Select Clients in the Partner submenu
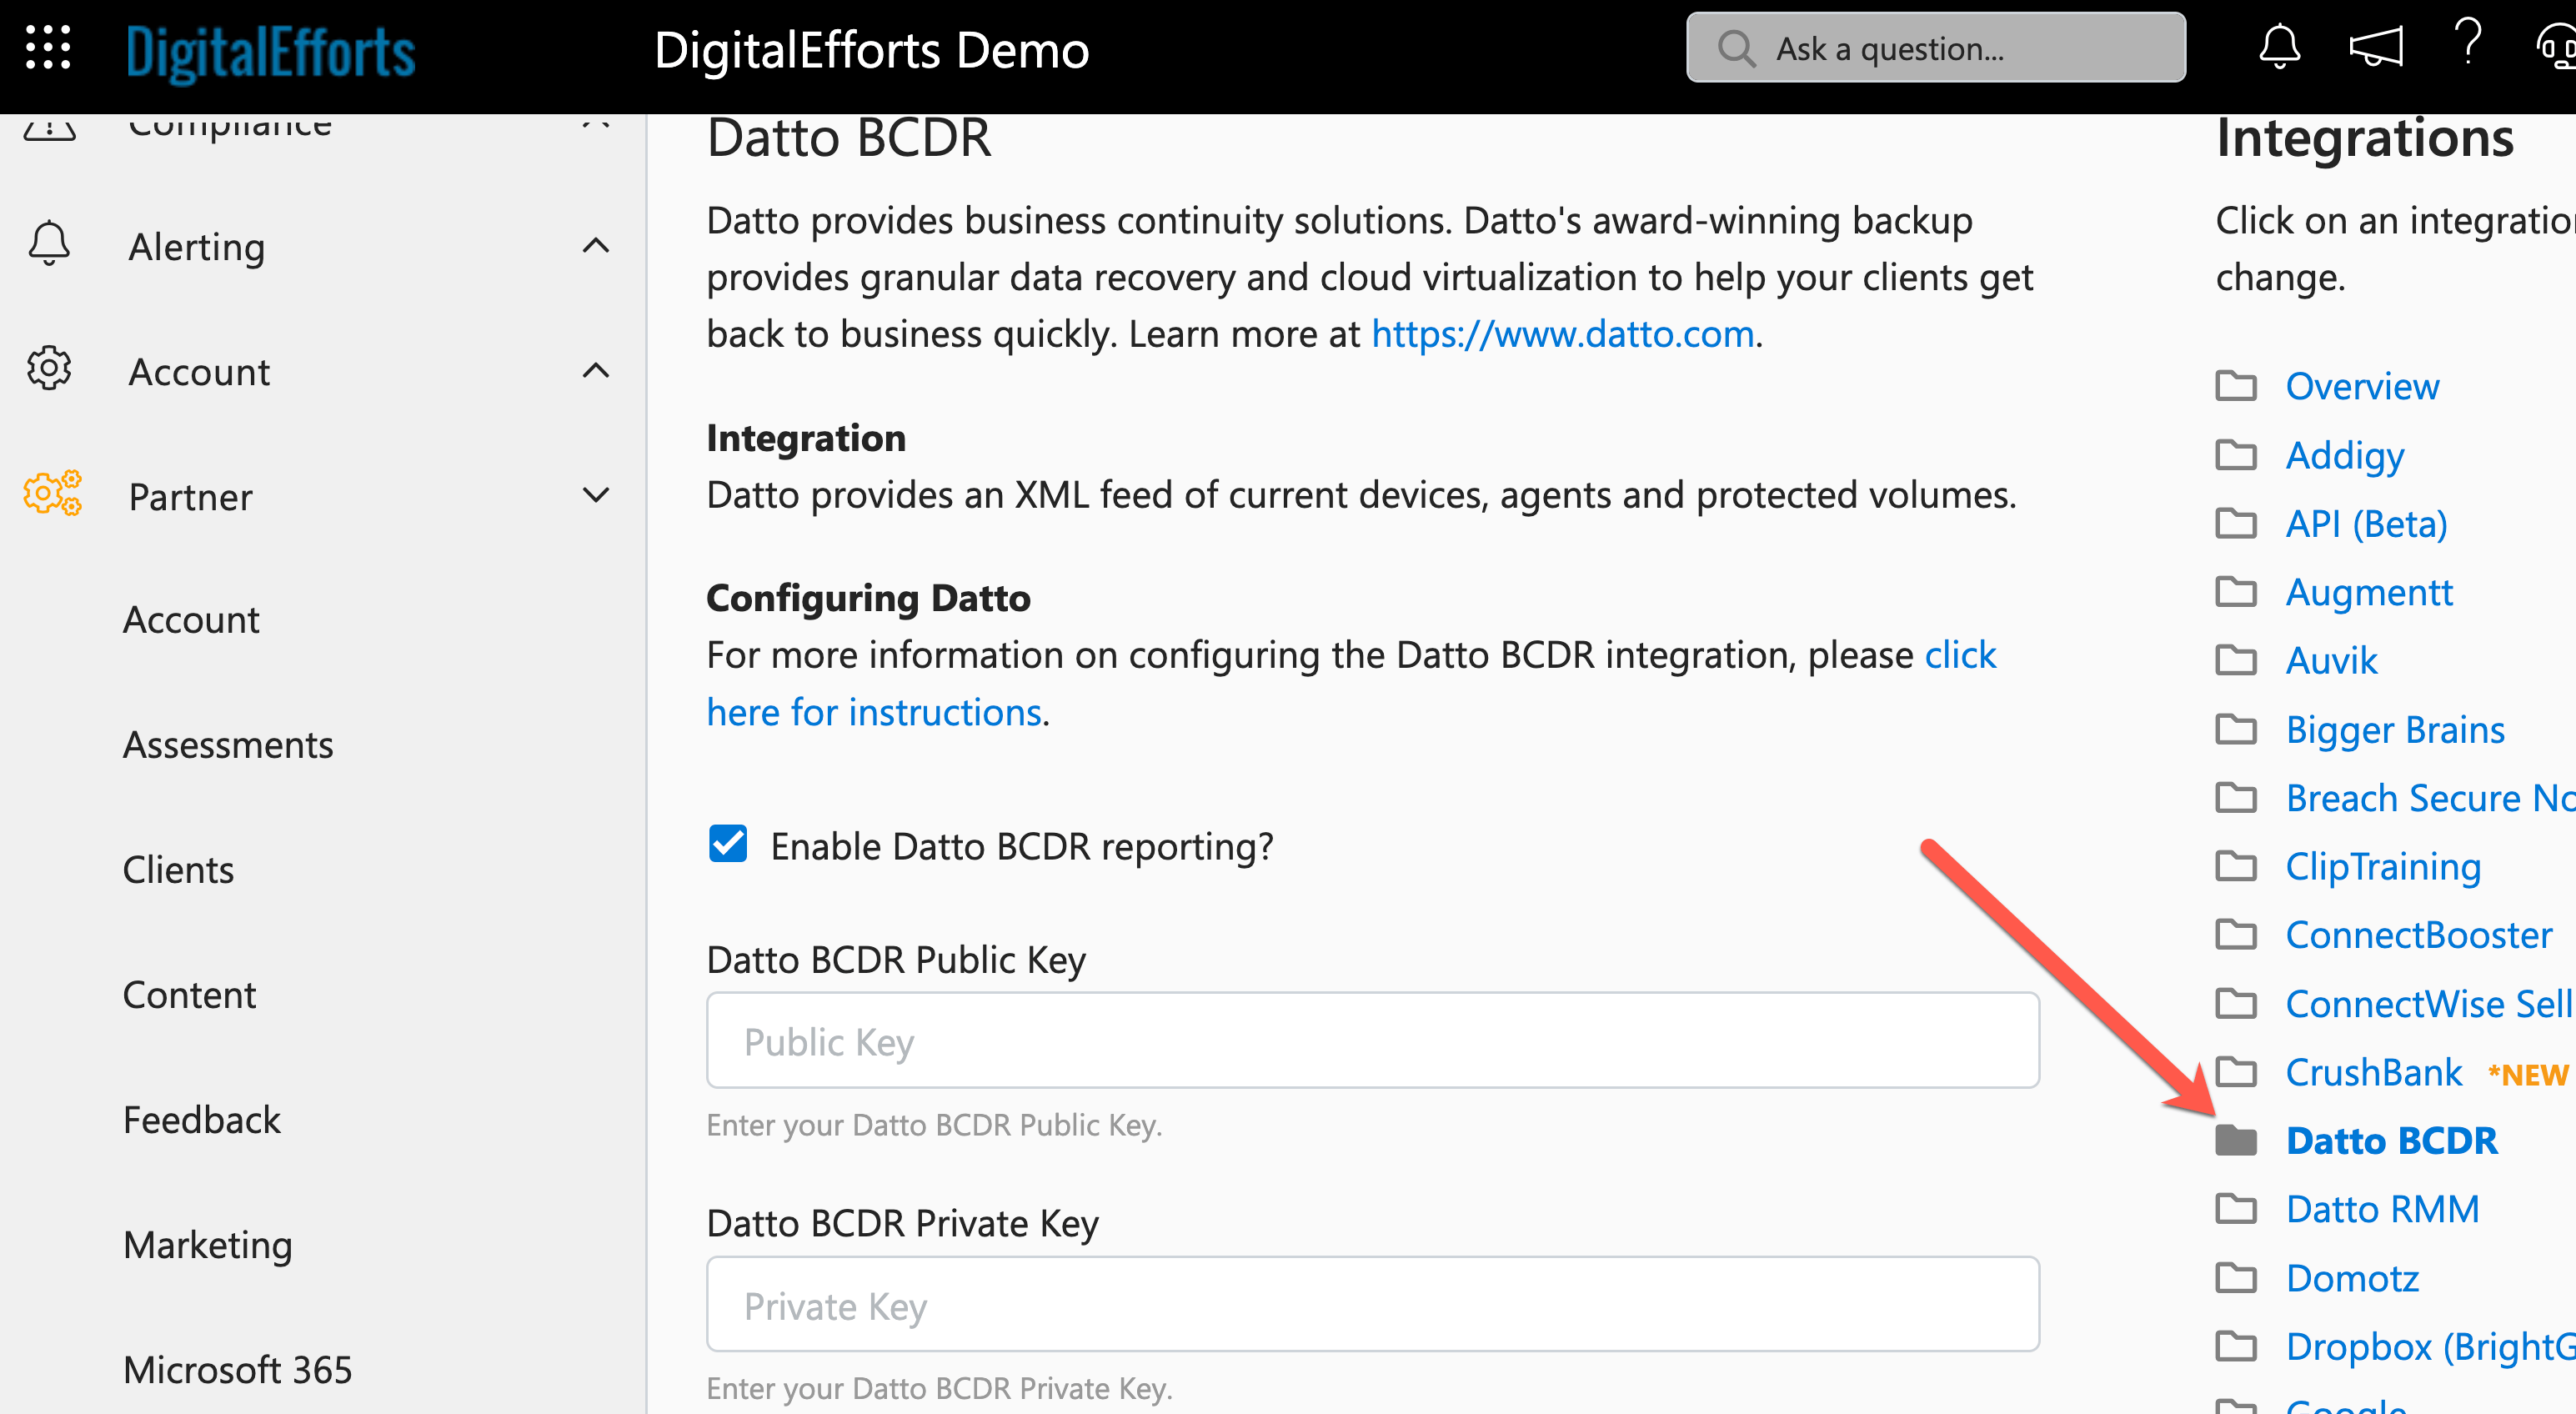Screen dimensions: 2576x1414 point(178,870)
